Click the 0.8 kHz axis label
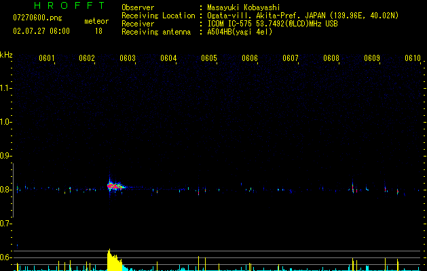 [5, 190]
